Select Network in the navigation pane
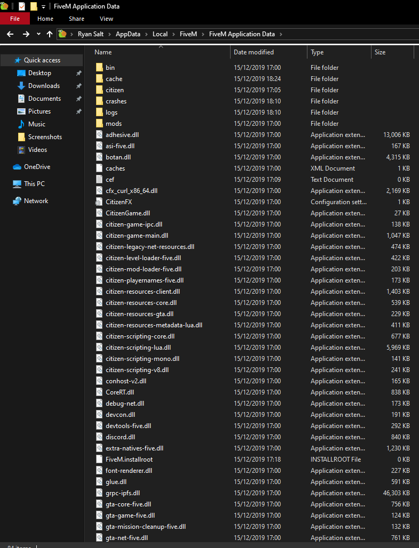Screen dimensions: 419x548 point(36,201)
